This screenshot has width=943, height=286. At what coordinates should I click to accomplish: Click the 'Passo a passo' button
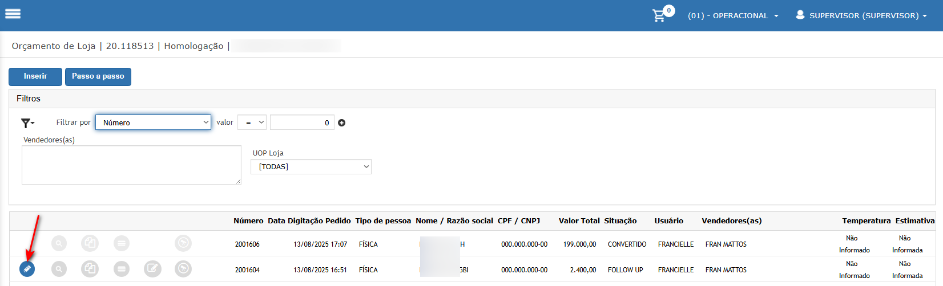[98, 76]
